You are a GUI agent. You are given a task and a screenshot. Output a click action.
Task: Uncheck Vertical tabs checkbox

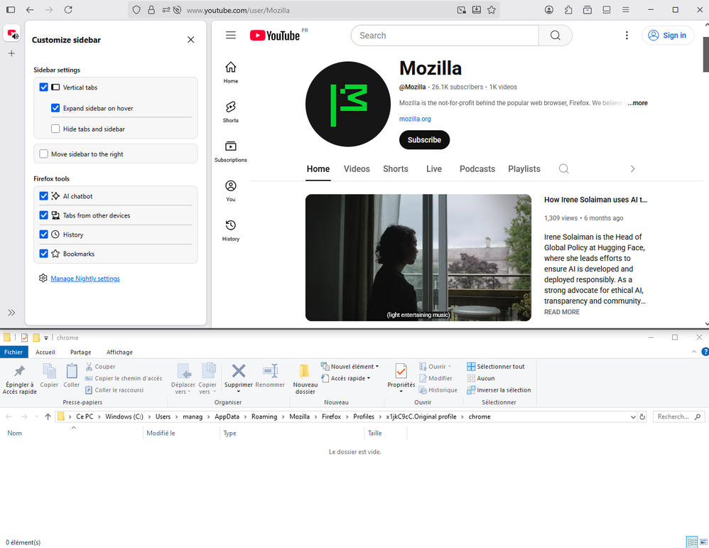[44, 87]
